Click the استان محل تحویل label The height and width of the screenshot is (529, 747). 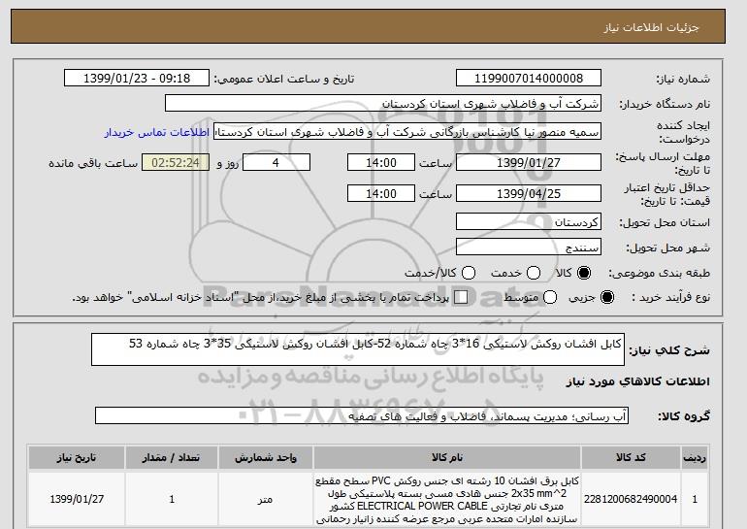click(665, 222)
